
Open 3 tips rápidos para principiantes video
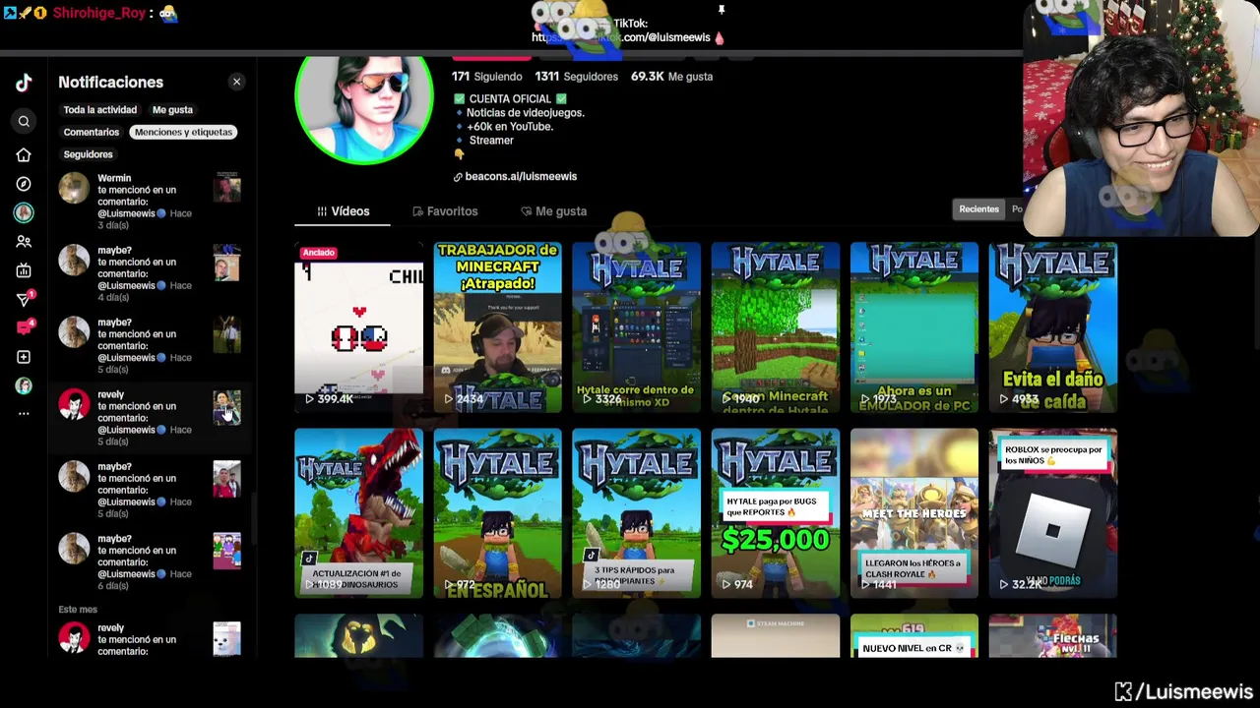636,512
